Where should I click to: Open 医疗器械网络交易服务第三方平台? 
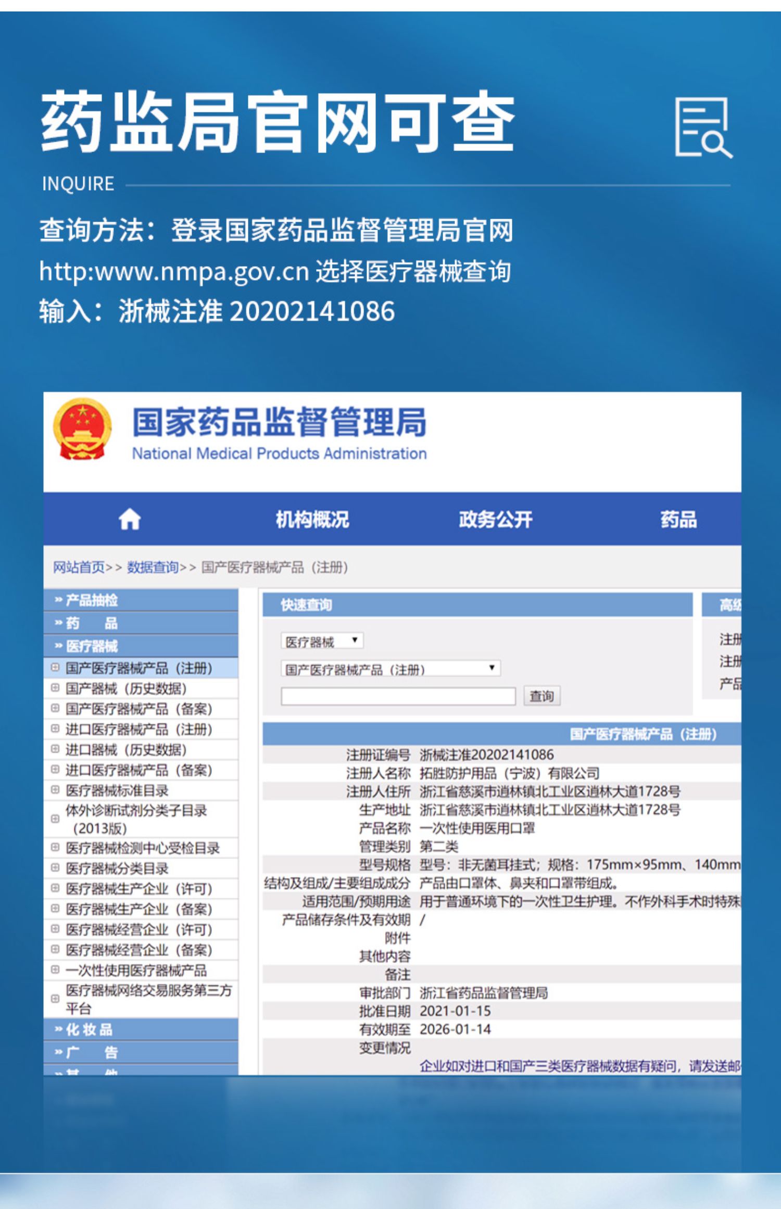point(141,999)
